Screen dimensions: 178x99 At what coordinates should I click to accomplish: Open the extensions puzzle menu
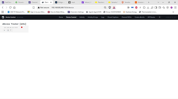(144, 7)
